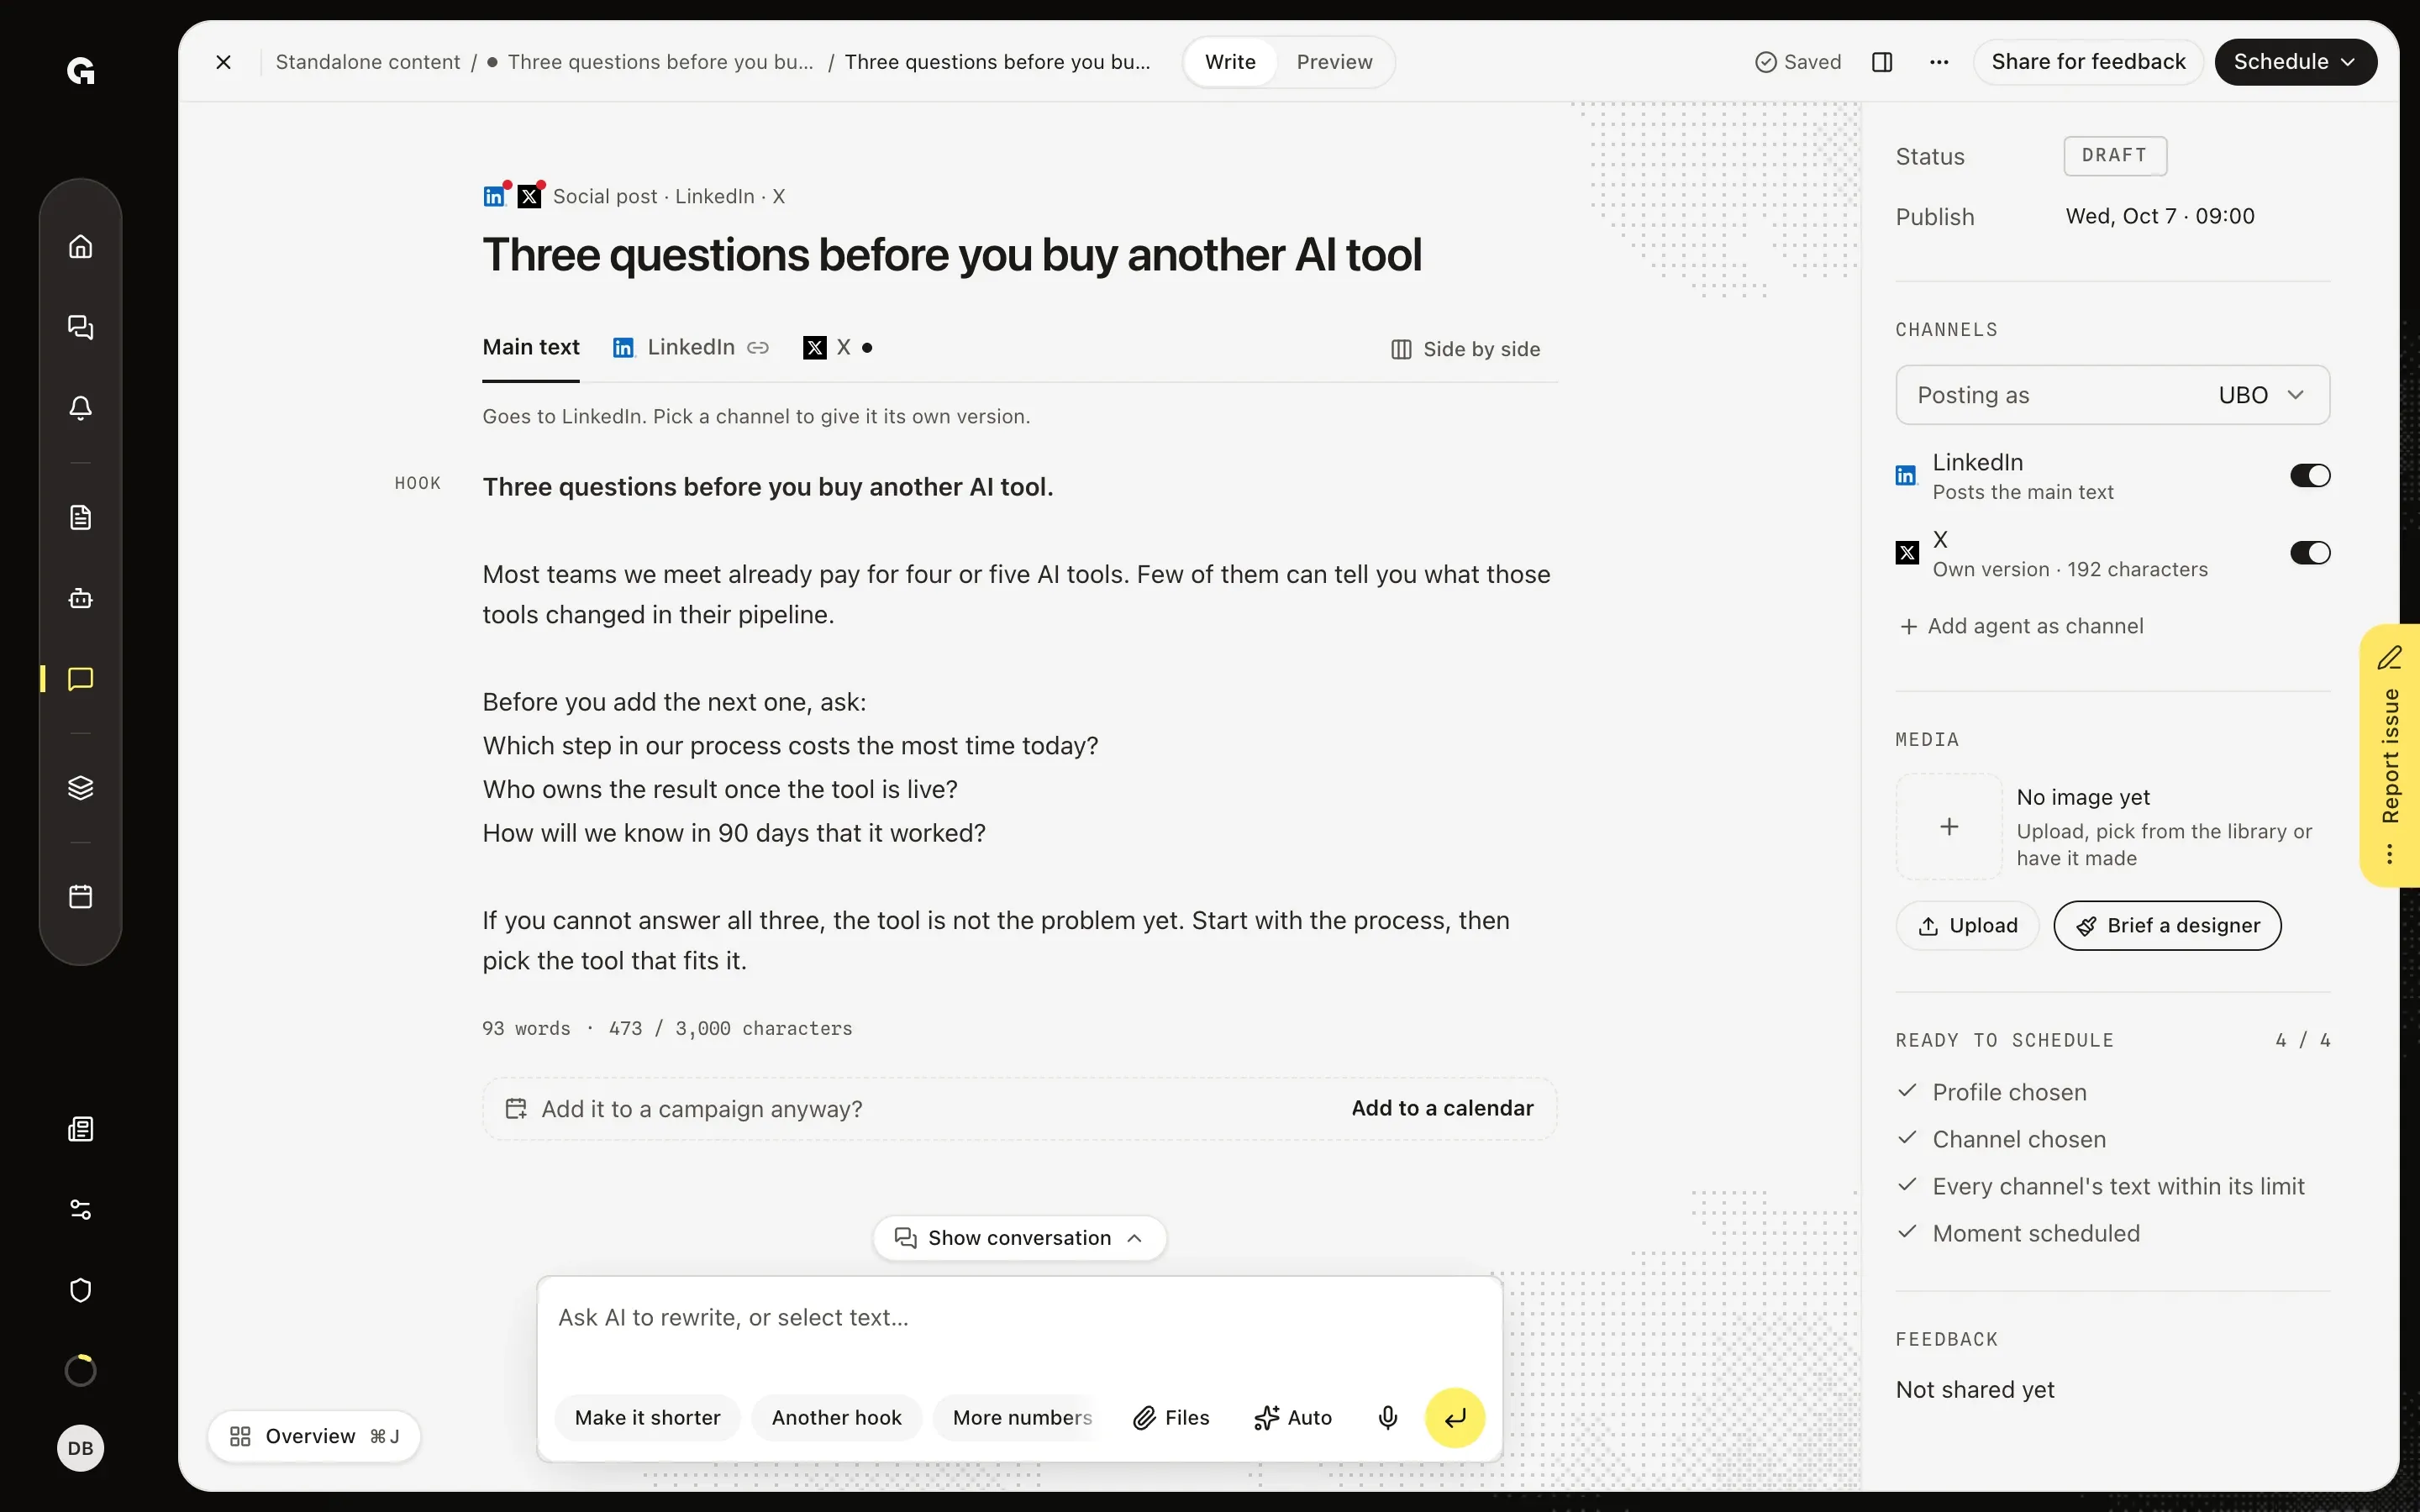
Task: Click the Upload media button
Action: click(1967, 925)
